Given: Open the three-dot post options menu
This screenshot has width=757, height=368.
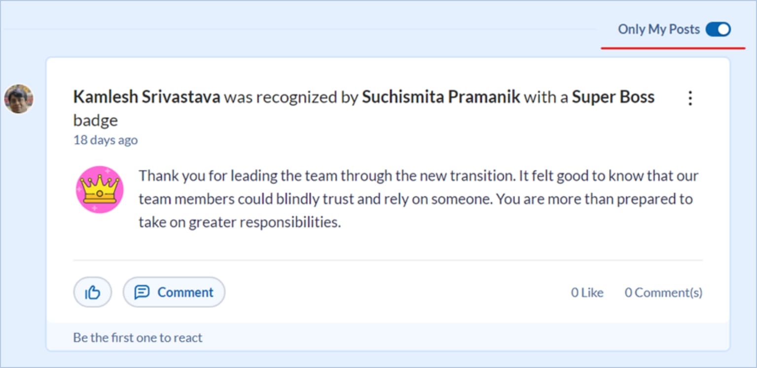Looking at the screenshot, I should click(x=690, y=98).
